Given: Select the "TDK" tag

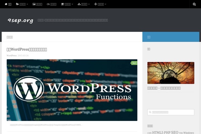Looking at the screenshot, I should click(x=181, y=133).
